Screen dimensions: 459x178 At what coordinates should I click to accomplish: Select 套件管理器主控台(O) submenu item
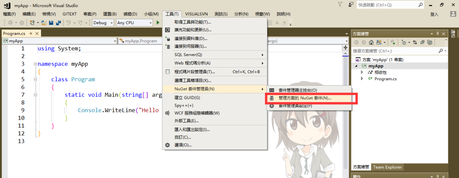tap(309, 90)
